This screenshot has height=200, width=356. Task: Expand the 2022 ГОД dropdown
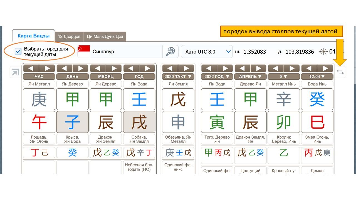pyautogui.click(x=217, y=76)
